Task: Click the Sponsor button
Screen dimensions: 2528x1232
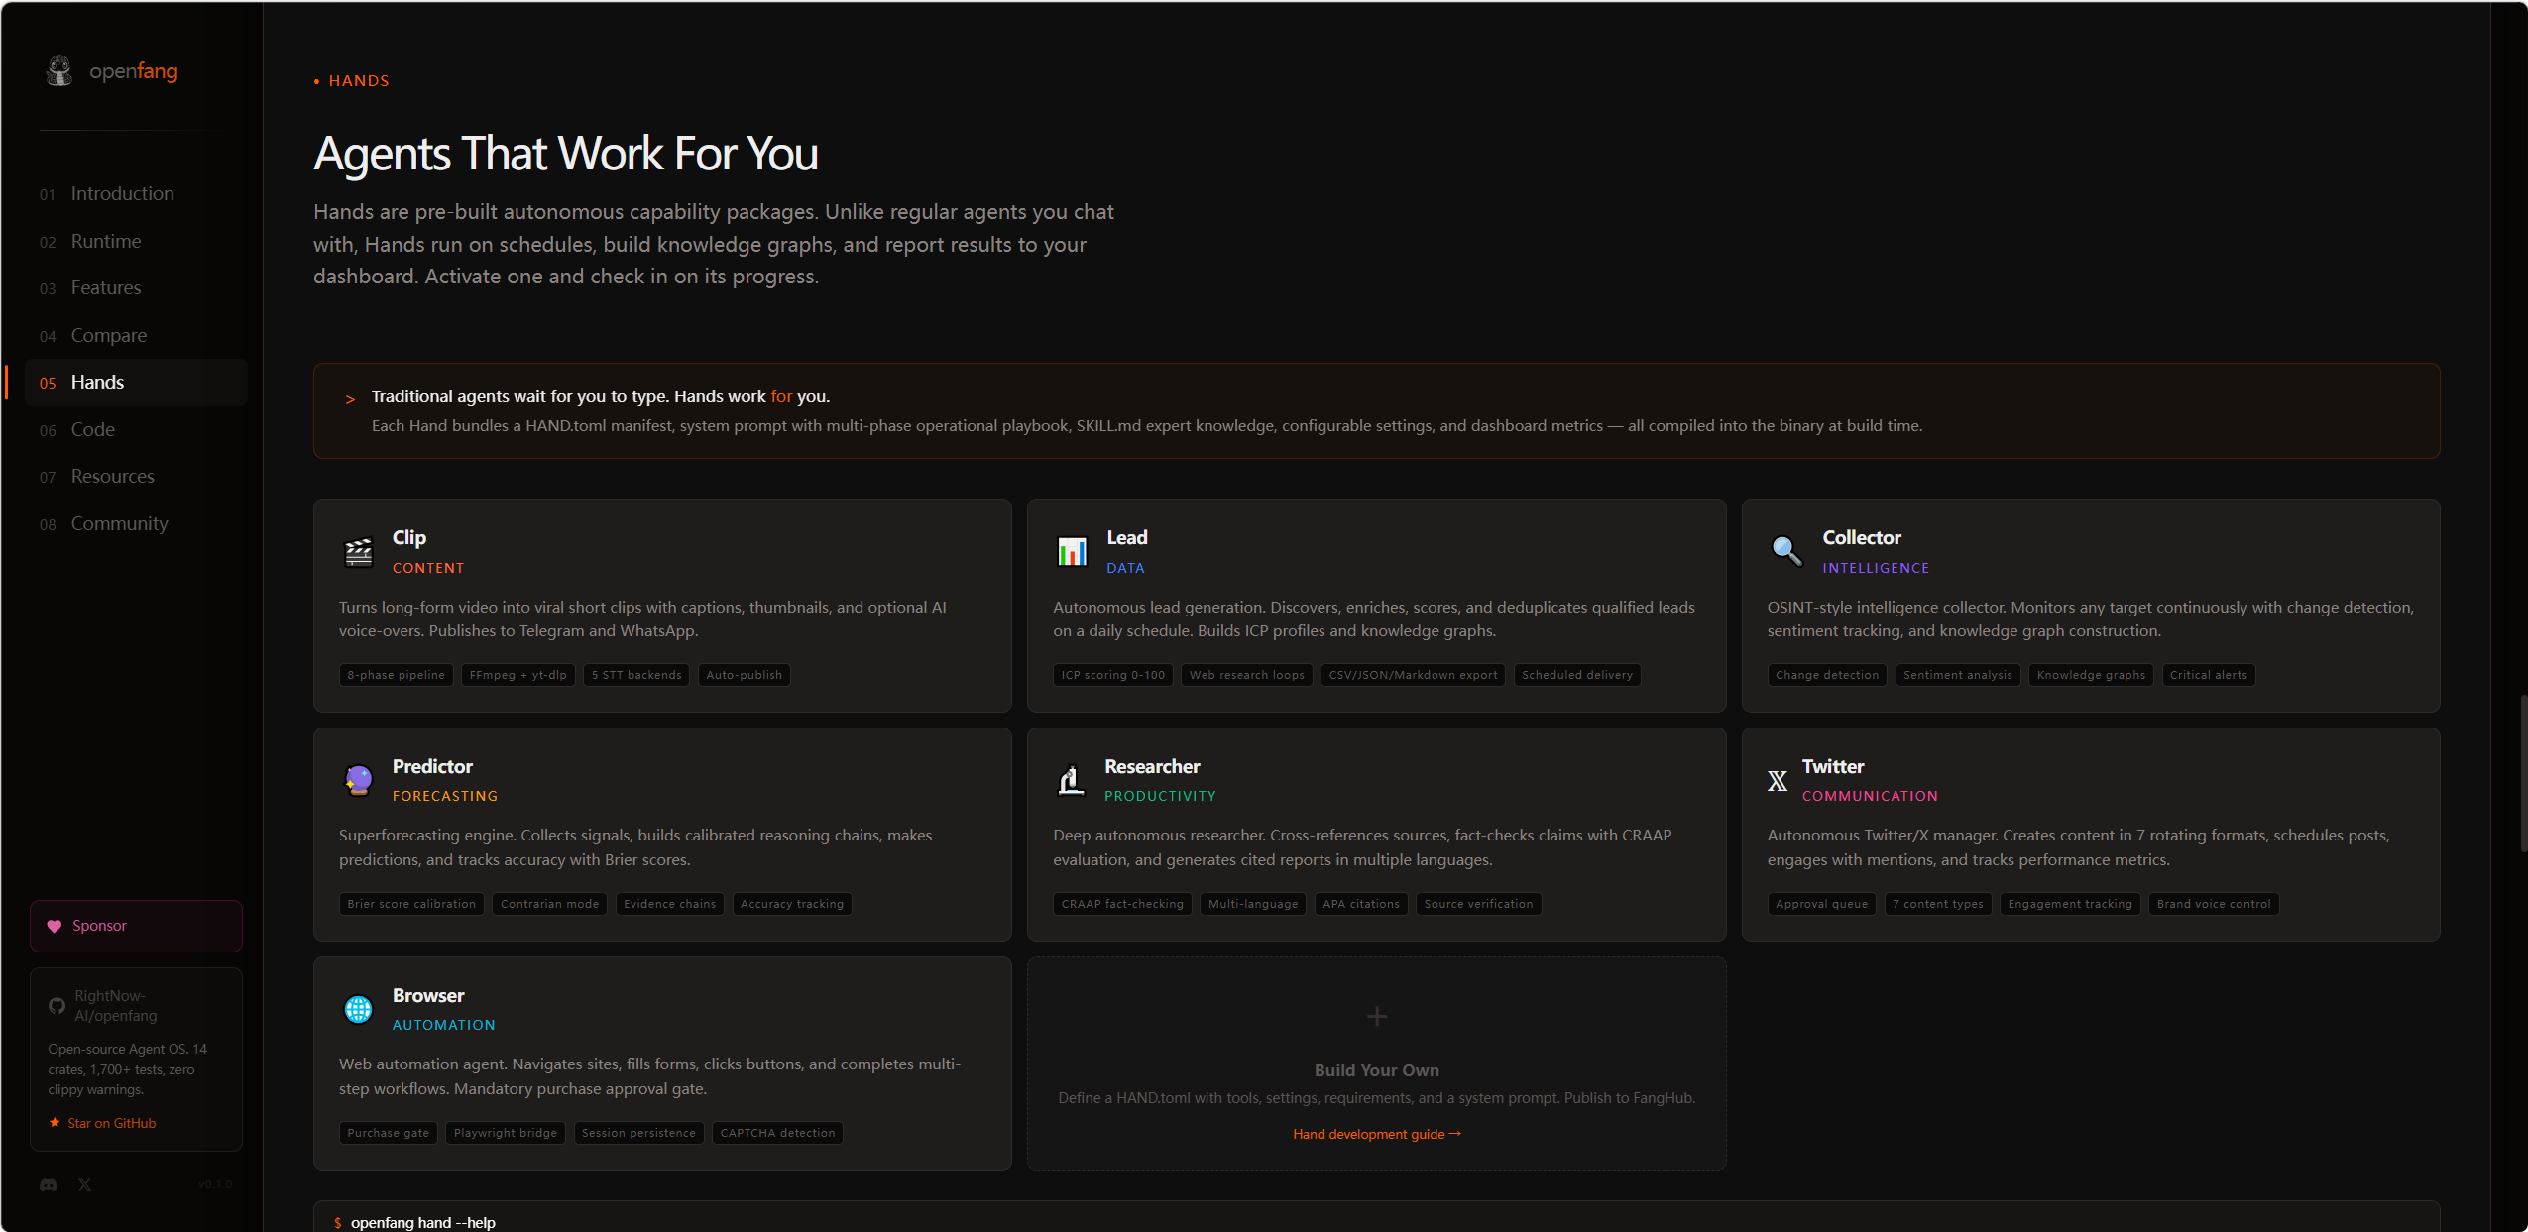Action: point(136,926)
